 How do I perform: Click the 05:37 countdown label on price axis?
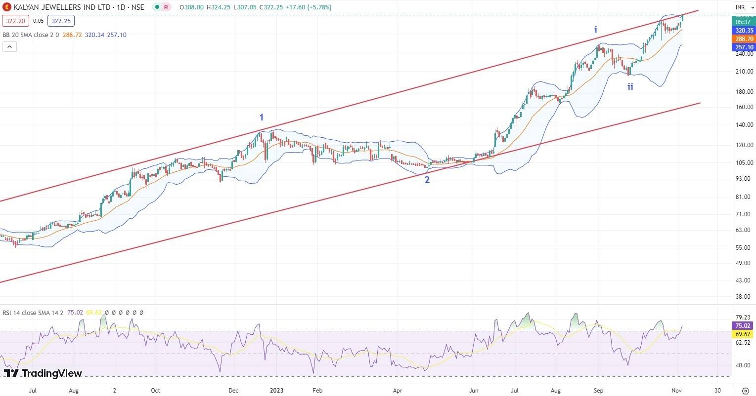click(743, 22)
